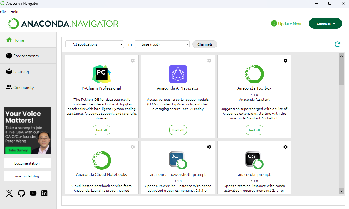
Task: Open the Anaconda AI Navigator tile gear
Action: pos(209,61)
